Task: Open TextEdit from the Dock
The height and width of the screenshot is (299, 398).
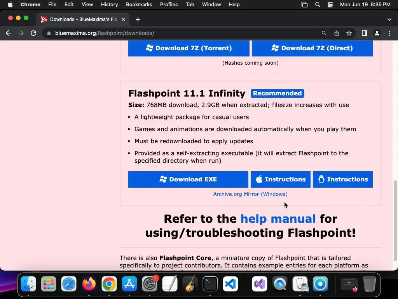Action: tap(170, 284)
